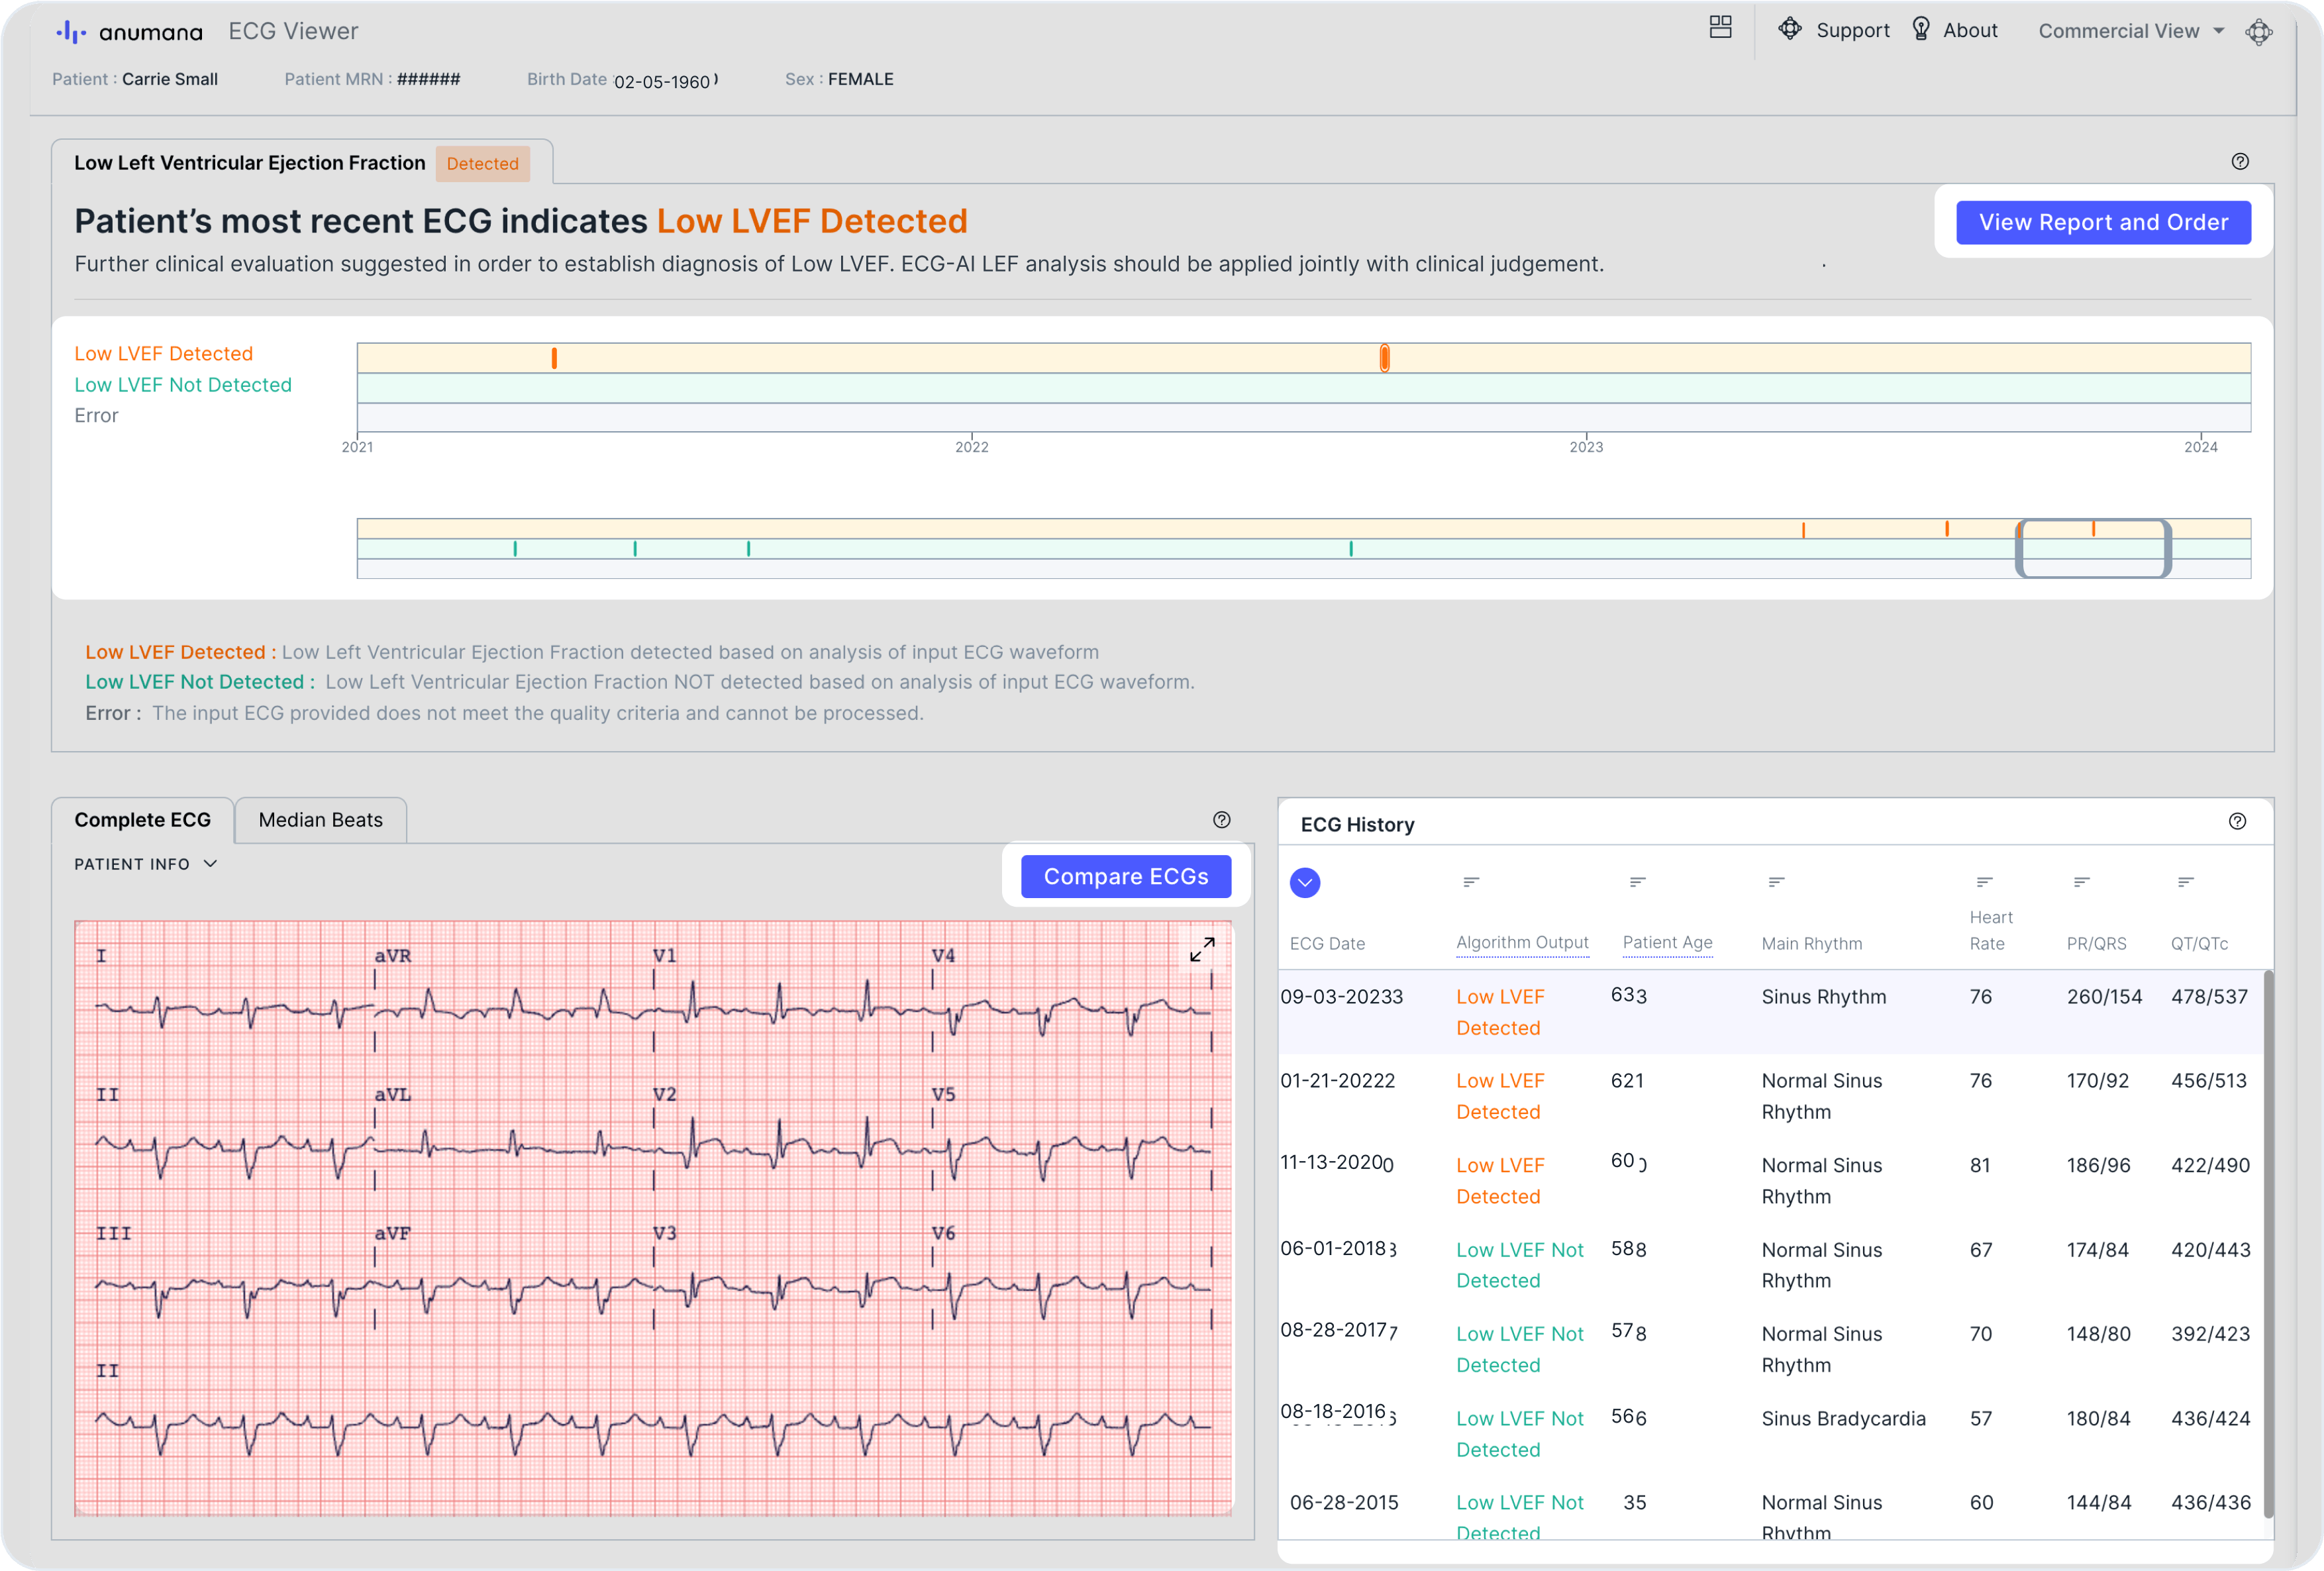Select the Complete ECG tab
This screenshot has height=1571, width=2324.
143,820
